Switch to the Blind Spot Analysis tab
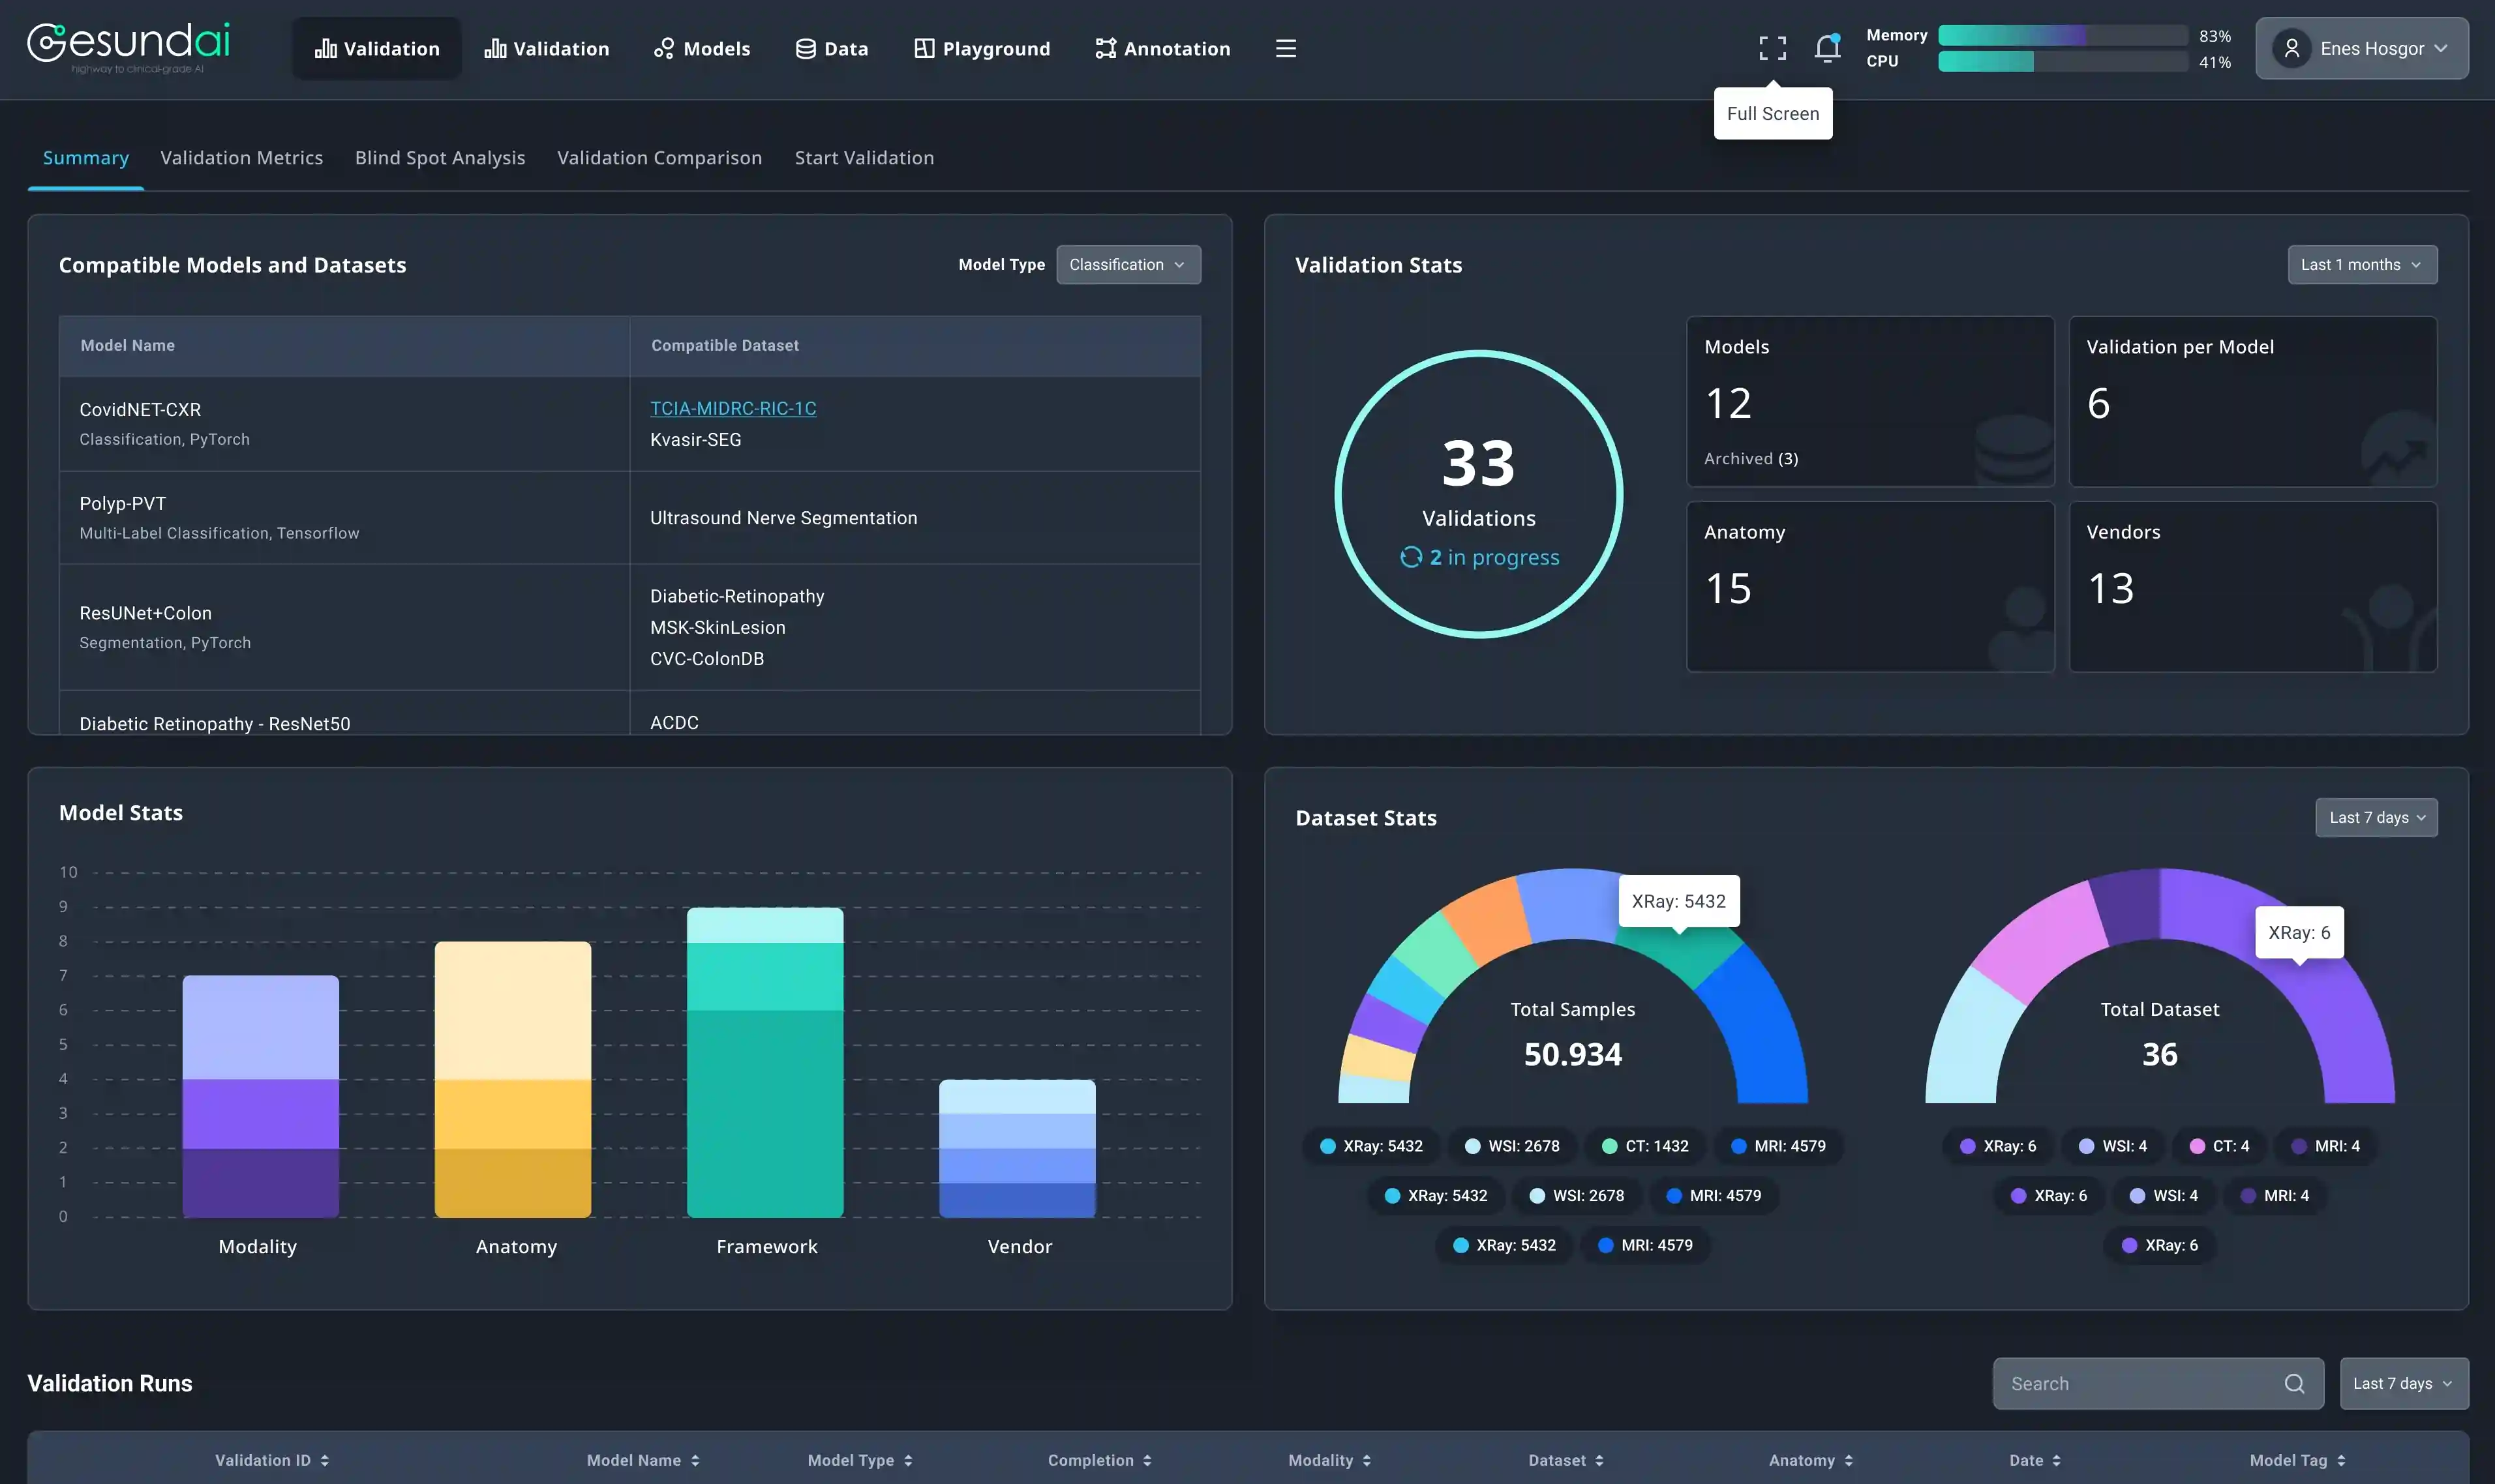The width and height of the screenshot is (2495, 1484). click(439, 158)
